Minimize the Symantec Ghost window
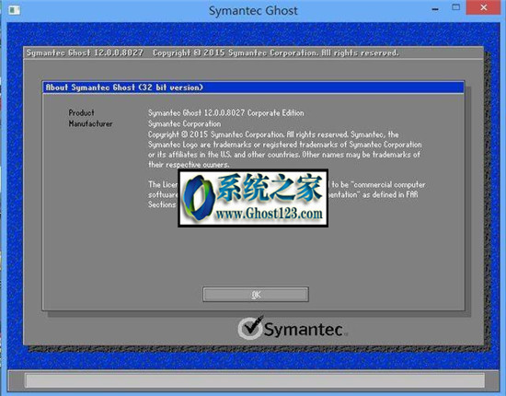Viewport: 506px width, 396px height. tap(435, 9)
